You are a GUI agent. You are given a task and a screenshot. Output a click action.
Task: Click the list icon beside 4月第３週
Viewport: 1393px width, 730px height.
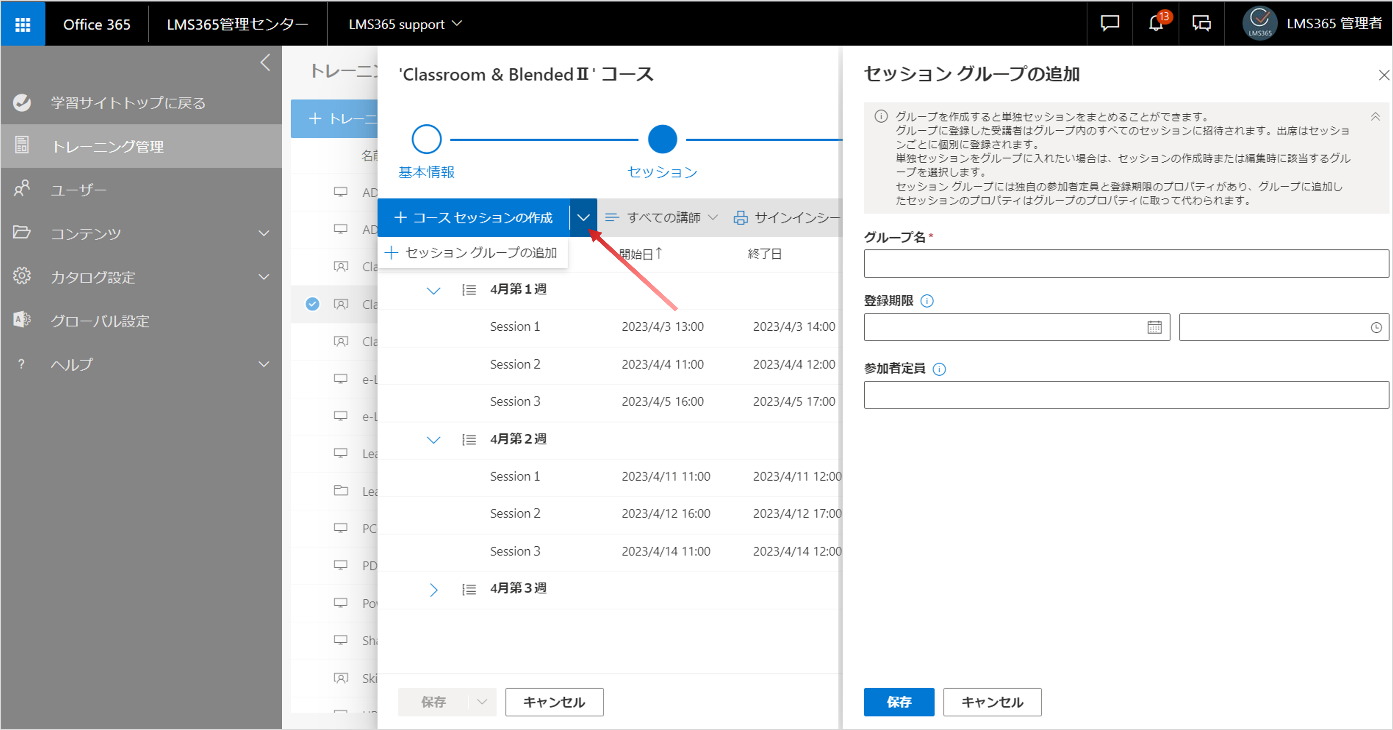click(469, 589)
